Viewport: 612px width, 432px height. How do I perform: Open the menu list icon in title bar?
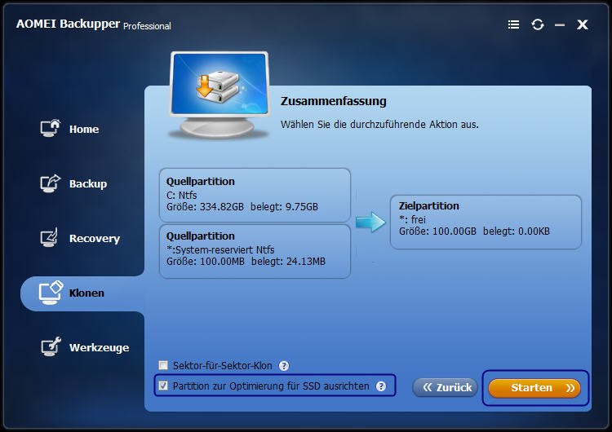pos(513,24)
